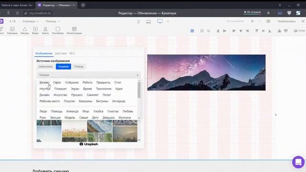Open the browser hamburger menu
Screen dimensions: 306x172
280,5
